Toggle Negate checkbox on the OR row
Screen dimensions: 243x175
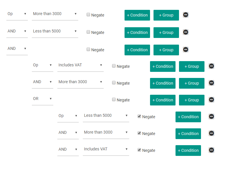pyautogui.click(x=114, y=99)
